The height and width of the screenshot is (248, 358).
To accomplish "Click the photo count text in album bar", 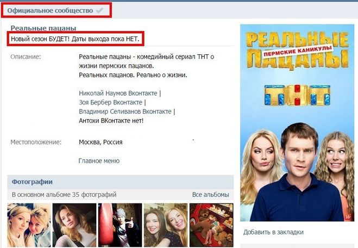I will coord(64,195).
